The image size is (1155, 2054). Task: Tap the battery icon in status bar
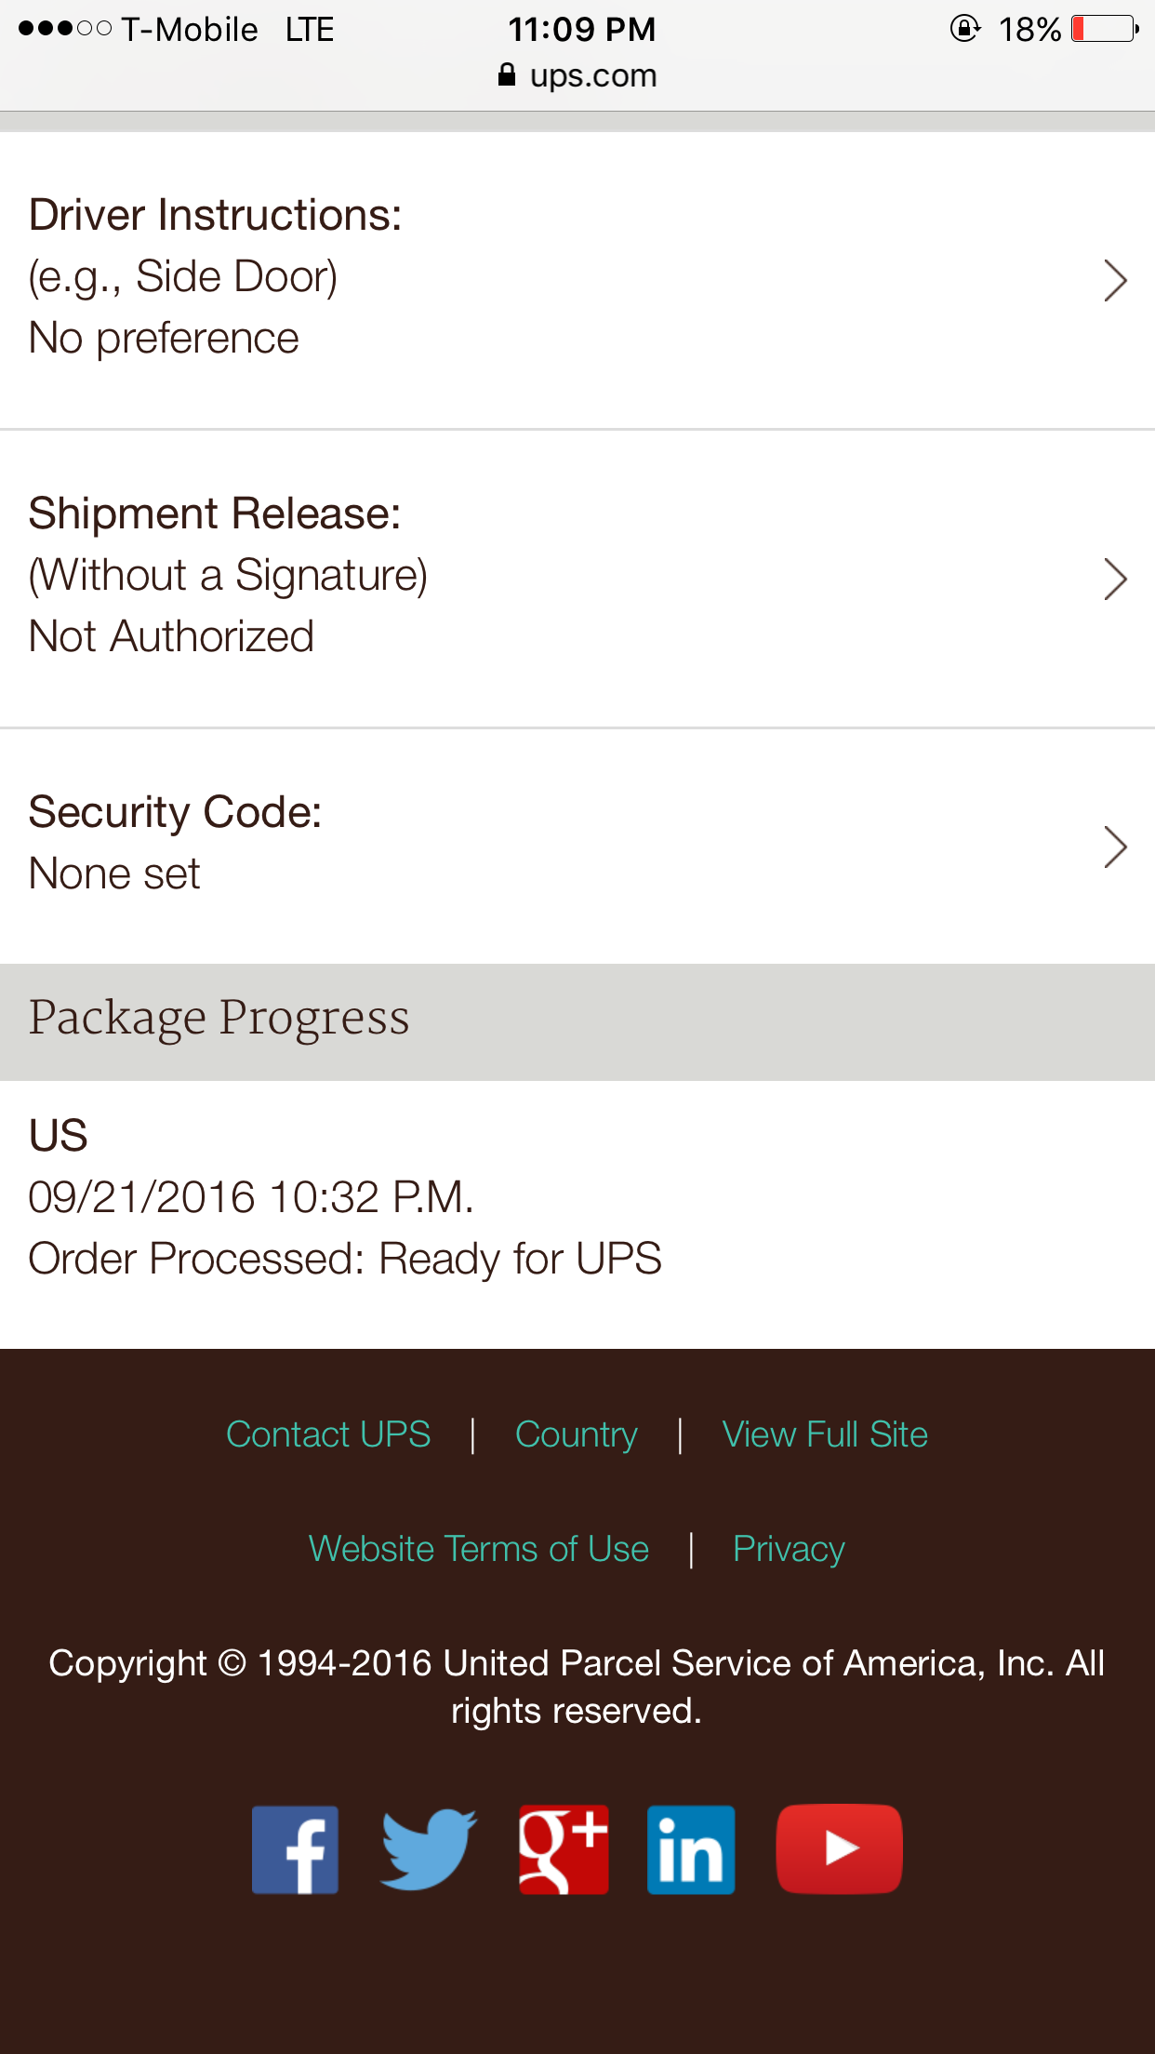click(1104, 30)
